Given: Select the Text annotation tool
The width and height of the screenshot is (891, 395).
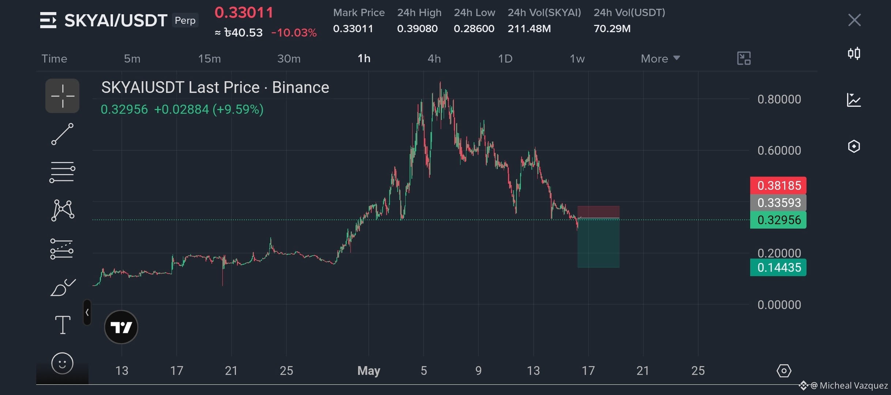Looking at the screenshot, I should pos(63,325).
